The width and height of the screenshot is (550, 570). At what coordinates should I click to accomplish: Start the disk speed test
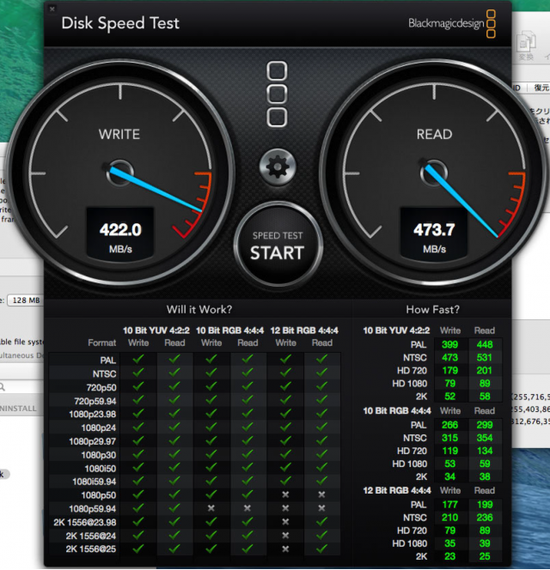(x=278, y=245)
